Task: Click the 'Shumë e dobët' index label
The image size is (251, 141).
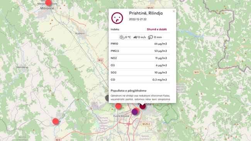Action: click(157, 29)
